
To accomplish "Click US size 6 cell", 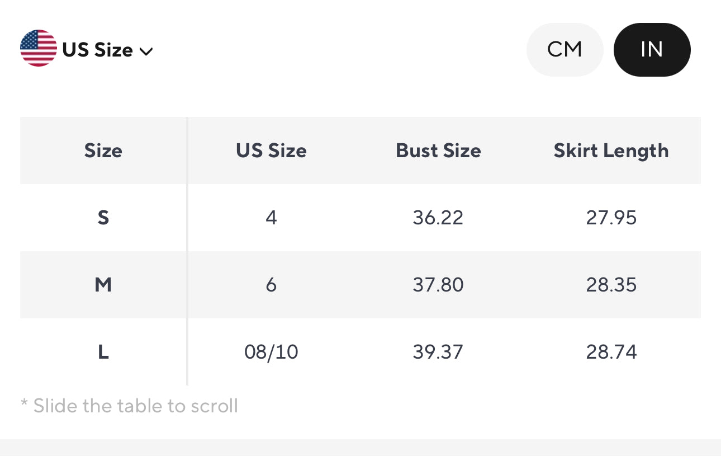I will coord(271,285).
